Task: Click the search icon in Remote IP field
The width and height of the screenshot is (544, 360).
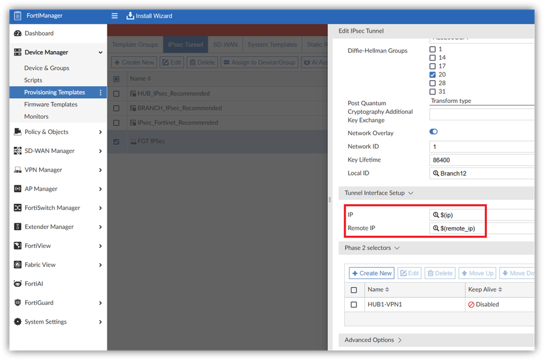Action: (436, 228)
